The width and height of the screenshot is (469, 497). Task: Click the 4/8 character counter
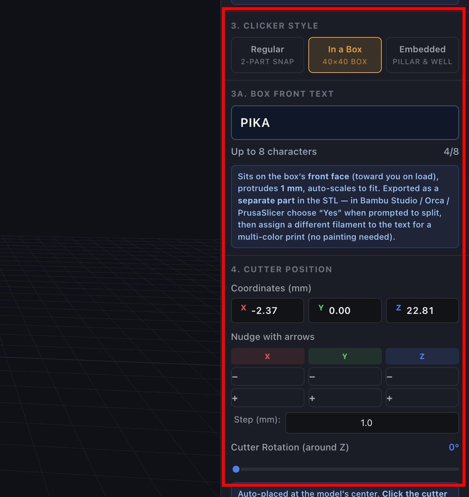[x=451, y=151]
